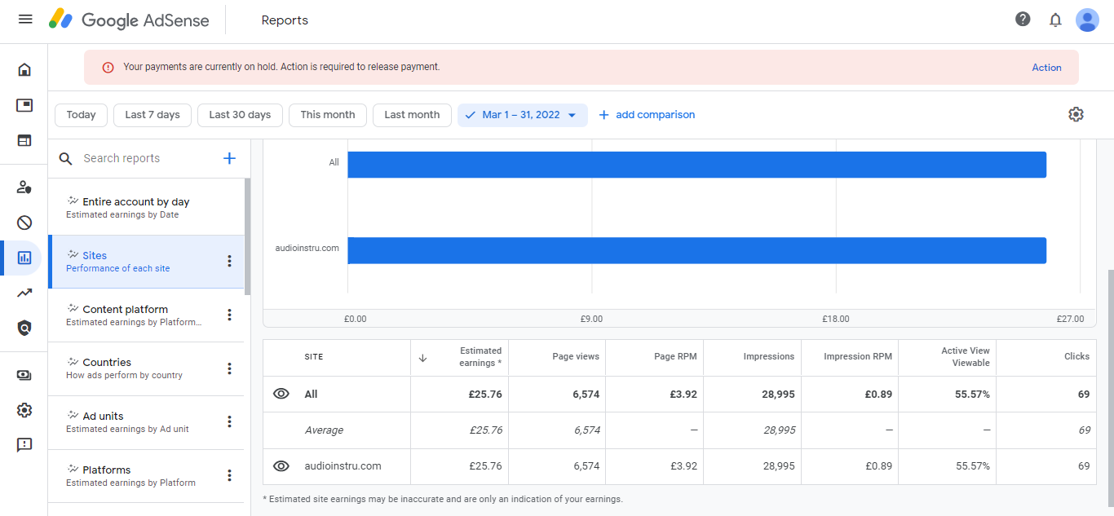Open the Payments sidebar icon
Image resolution: width=1114 pixels, height=516 pixels.
pos(24,375)
